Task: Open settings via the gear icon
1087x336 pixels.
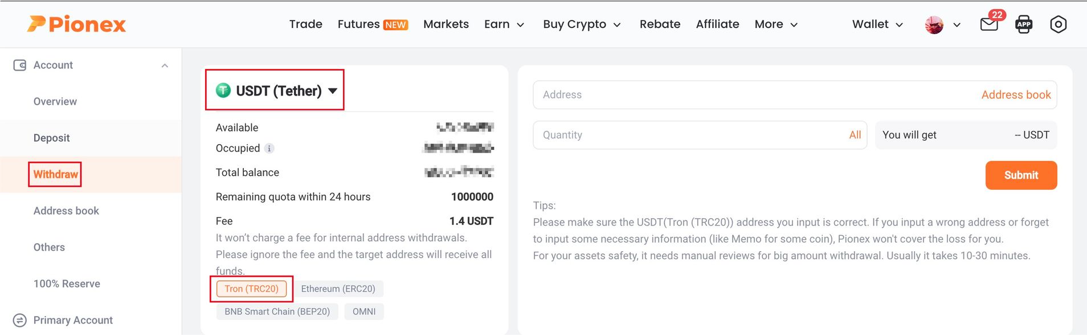Action: (1058, 24)
